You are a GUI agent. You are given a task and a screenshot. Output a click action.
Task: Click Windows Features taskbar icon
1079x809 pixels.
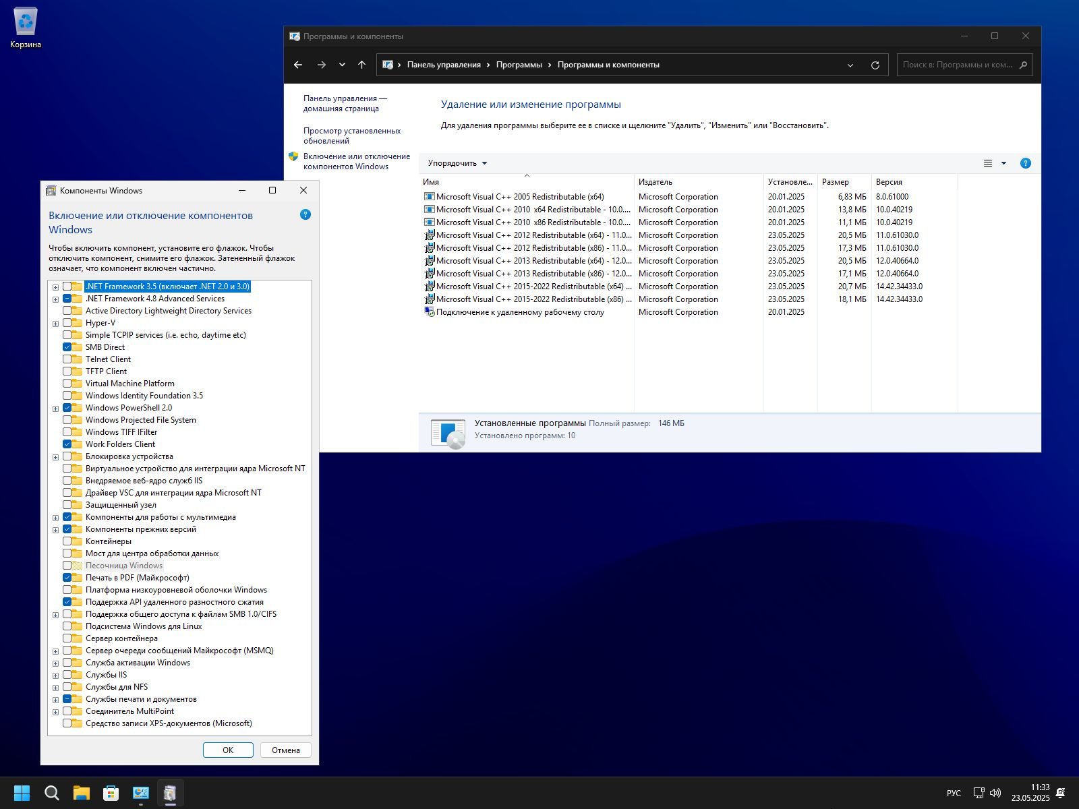pyautogui.click(x=171, y=793)
